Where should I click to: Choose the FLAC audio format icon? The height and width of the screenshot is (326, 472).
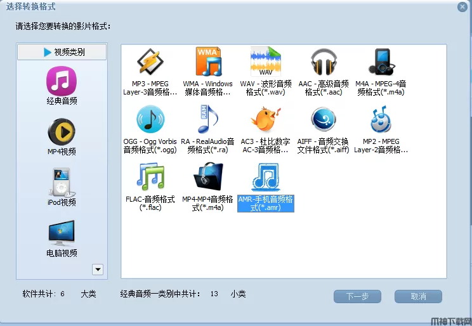pyautogui.click(x=150, y=177)
